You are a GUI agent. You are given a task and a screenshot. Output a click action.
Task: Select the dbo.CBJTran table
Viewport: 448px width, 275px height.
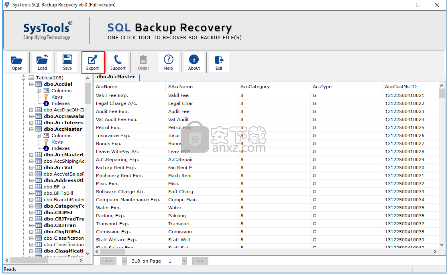[60, 225]
